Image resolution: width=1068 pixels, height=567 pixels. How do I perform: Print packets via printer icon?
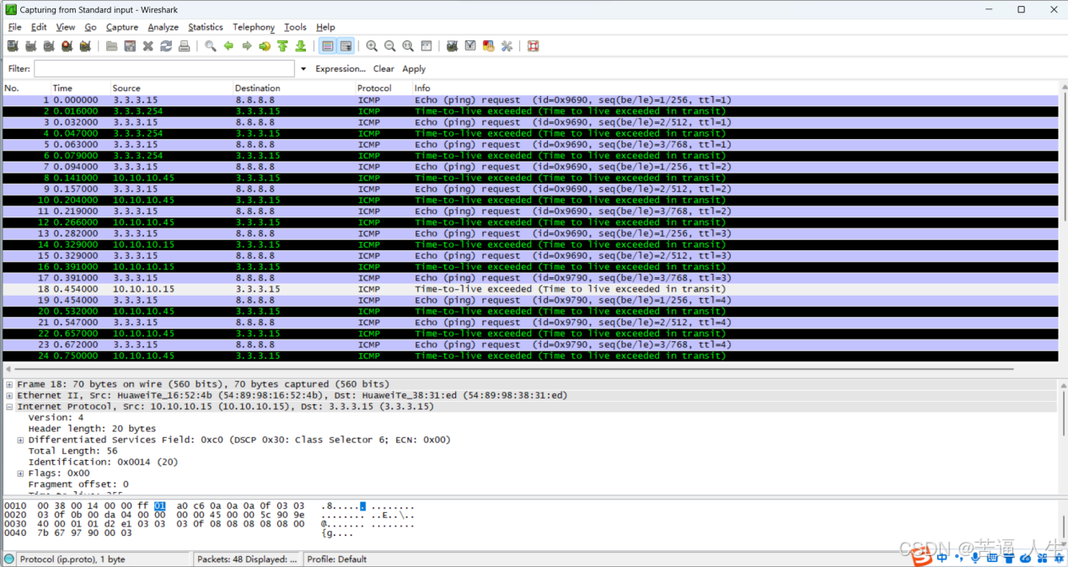tap(185, 46)
